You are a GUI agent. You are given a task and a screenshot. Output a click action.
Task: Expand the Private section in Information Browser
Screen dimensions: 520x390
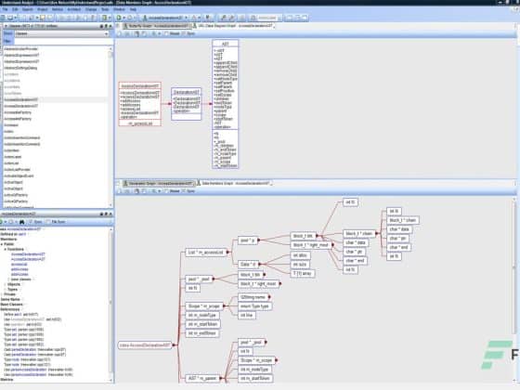coord(2,294)
